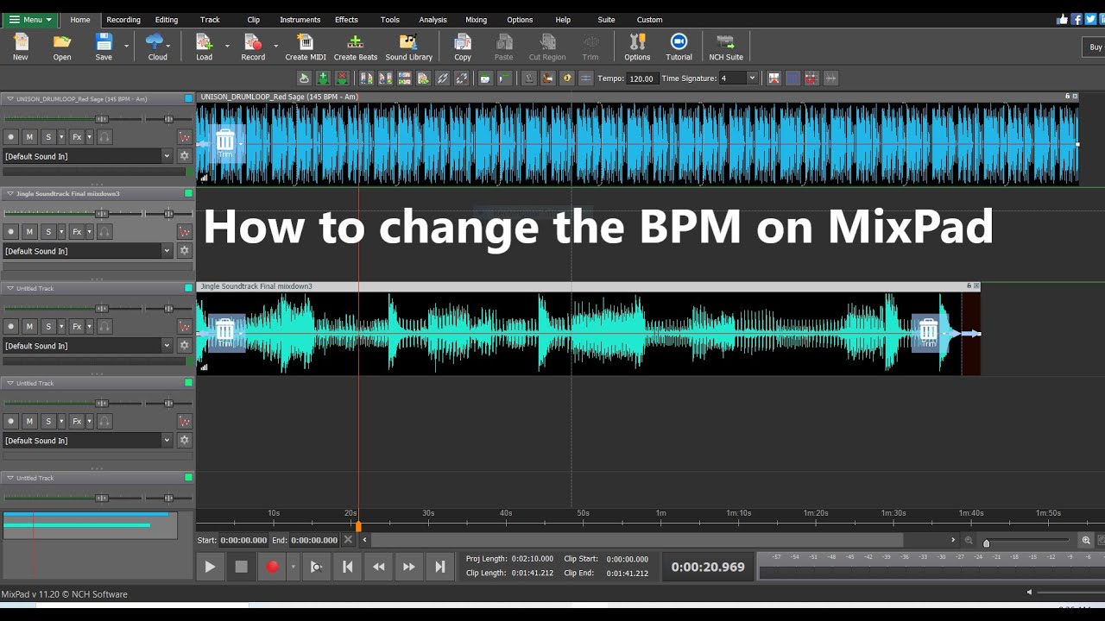Click the Load audio file icon

click(x=204, y=47)
